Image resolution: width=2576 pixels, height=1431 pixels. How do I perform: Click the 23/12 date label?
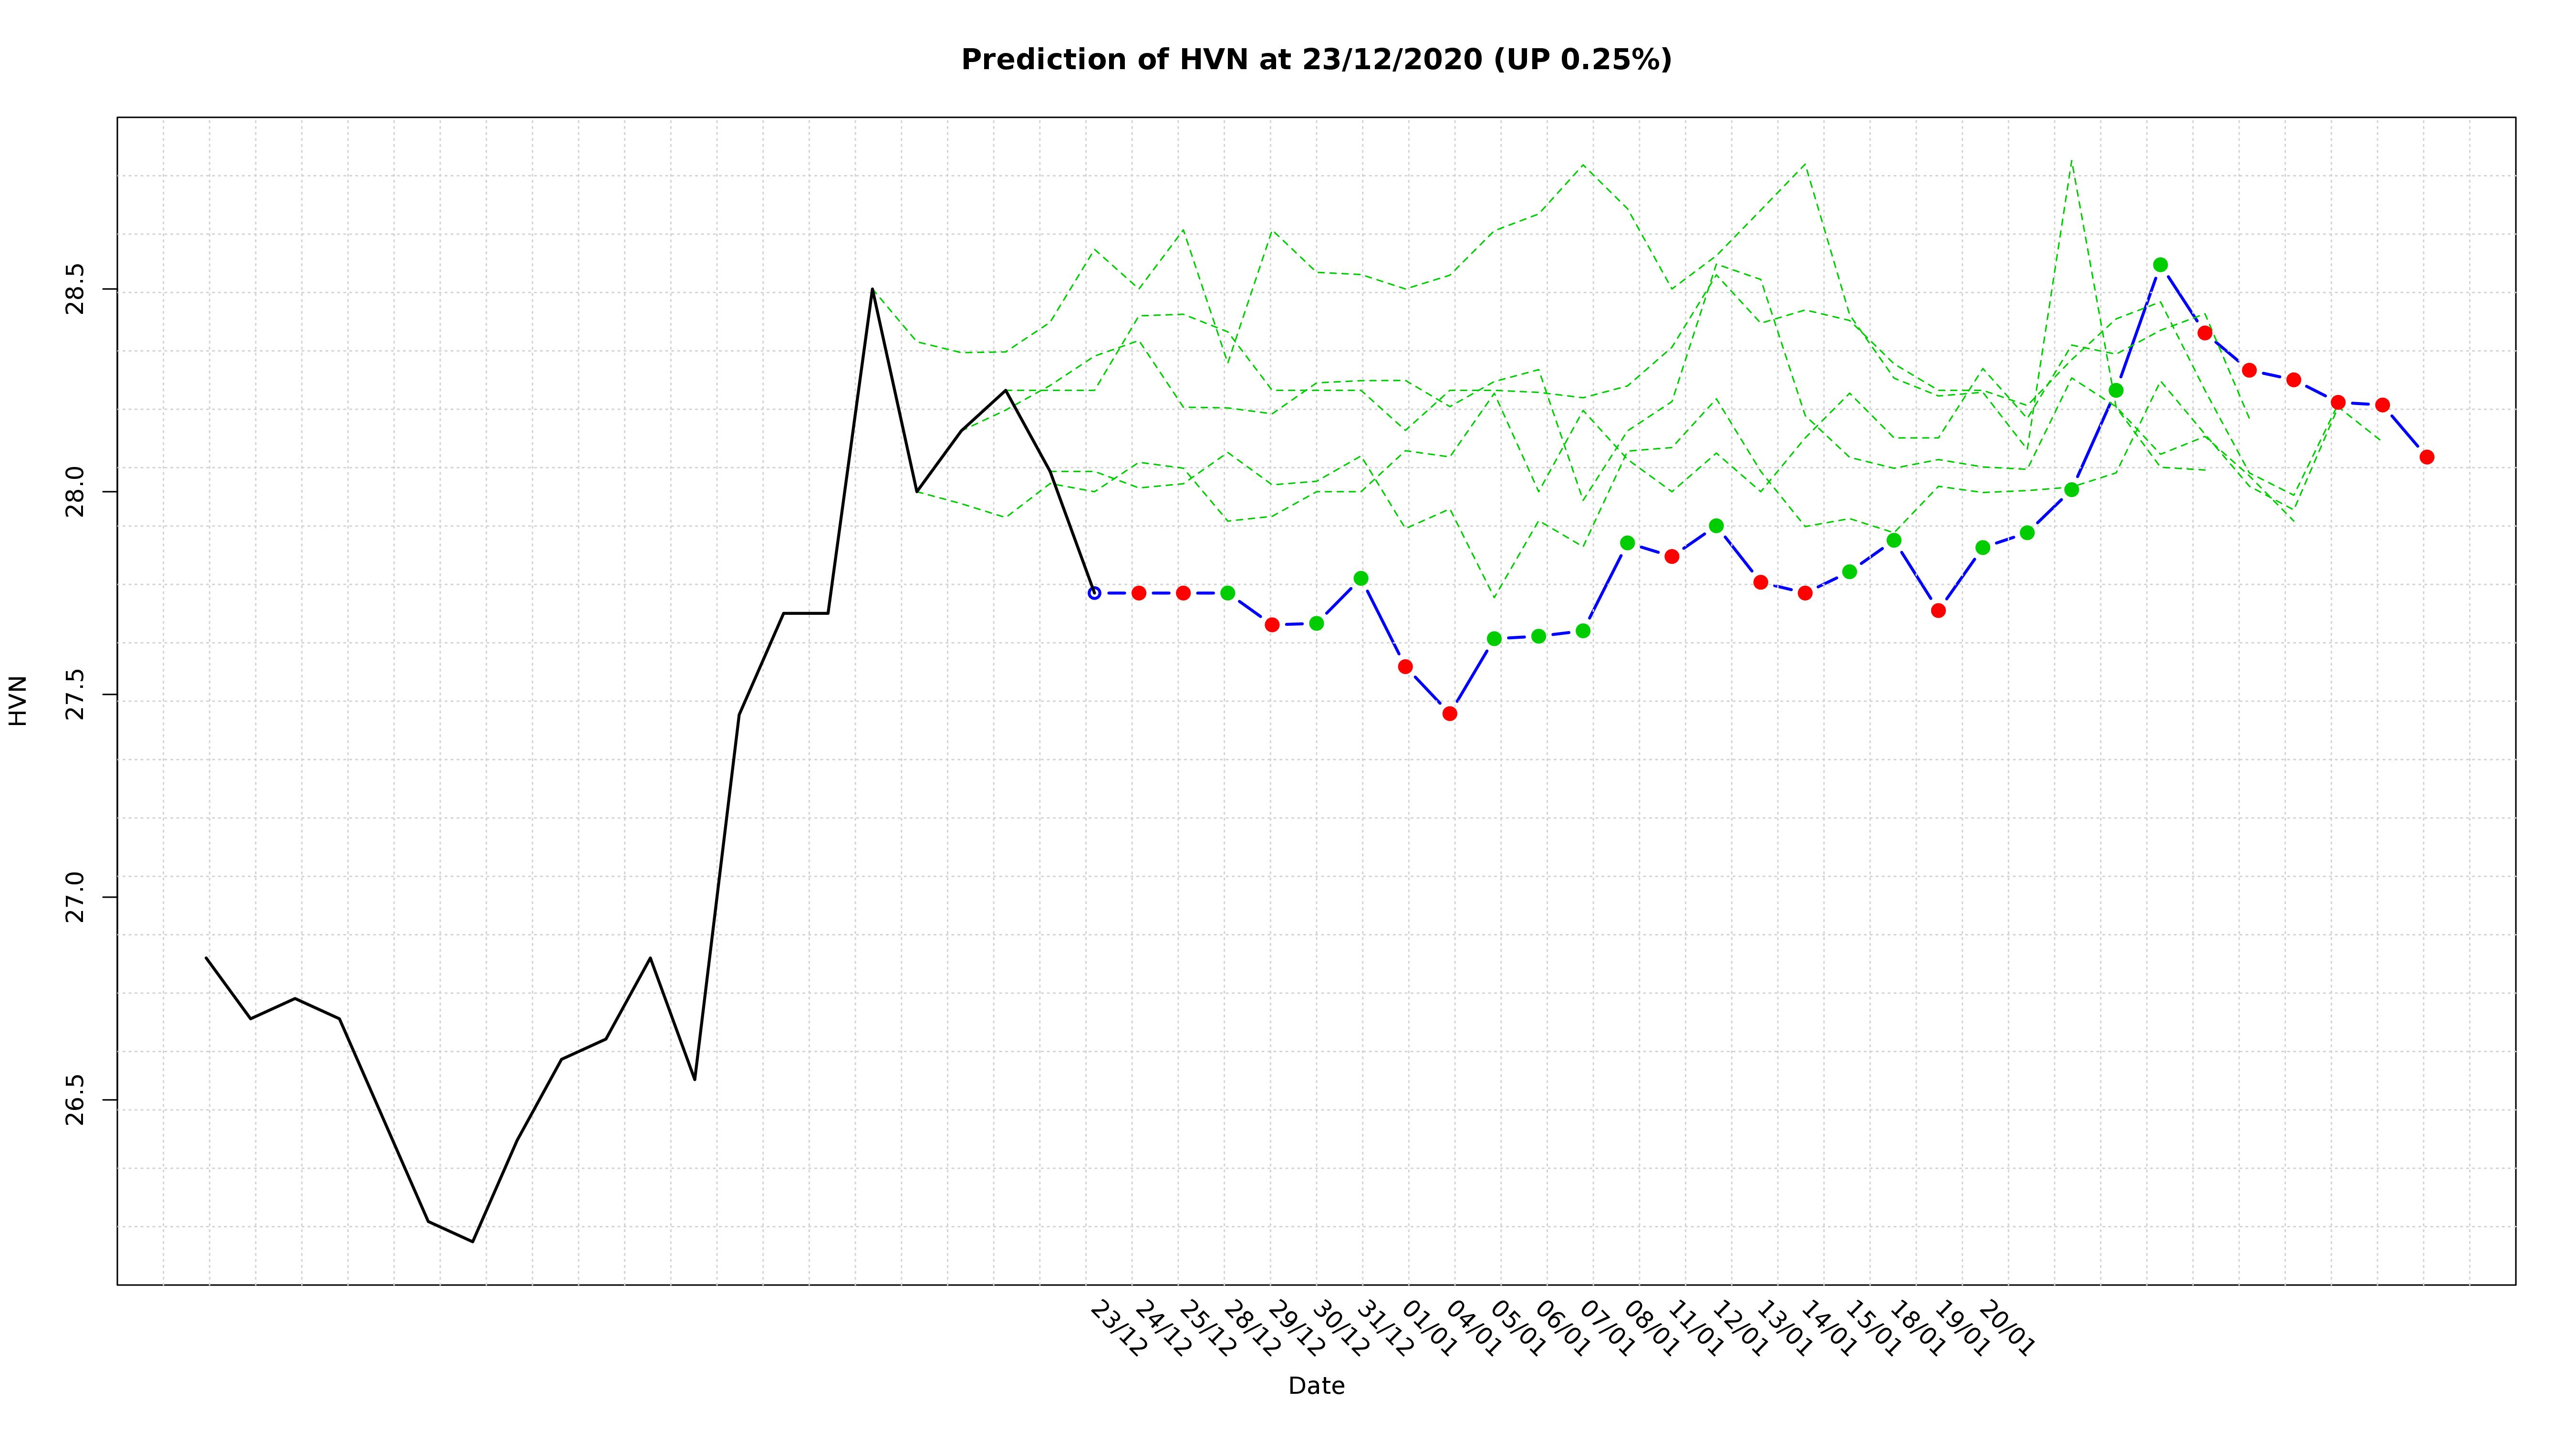click(x=1118, y=1329)
